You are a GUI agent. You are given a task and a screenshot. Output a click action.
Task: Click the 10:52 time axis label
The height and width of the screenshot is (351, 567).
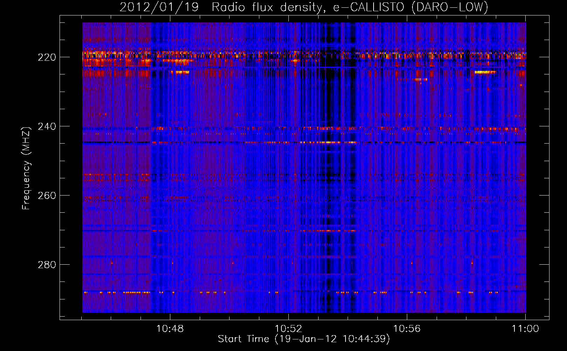(288, 329)
